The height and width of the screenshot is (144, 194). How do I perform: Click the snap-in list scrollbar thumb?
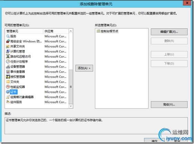(x=71, y=87)
